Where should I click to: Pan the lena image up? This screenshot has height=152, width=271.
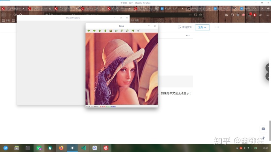[x=100, y=31]
